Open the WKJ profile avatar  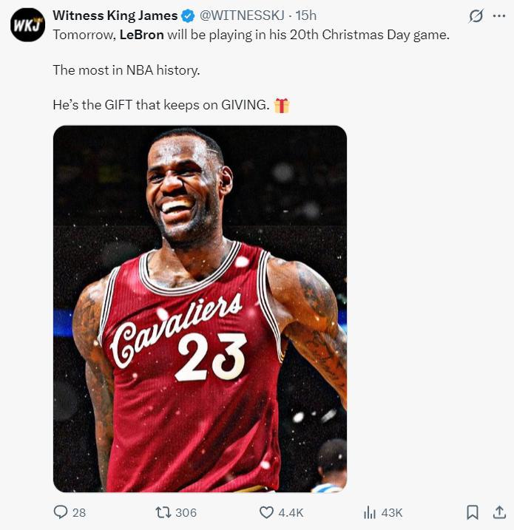[27, 25]
